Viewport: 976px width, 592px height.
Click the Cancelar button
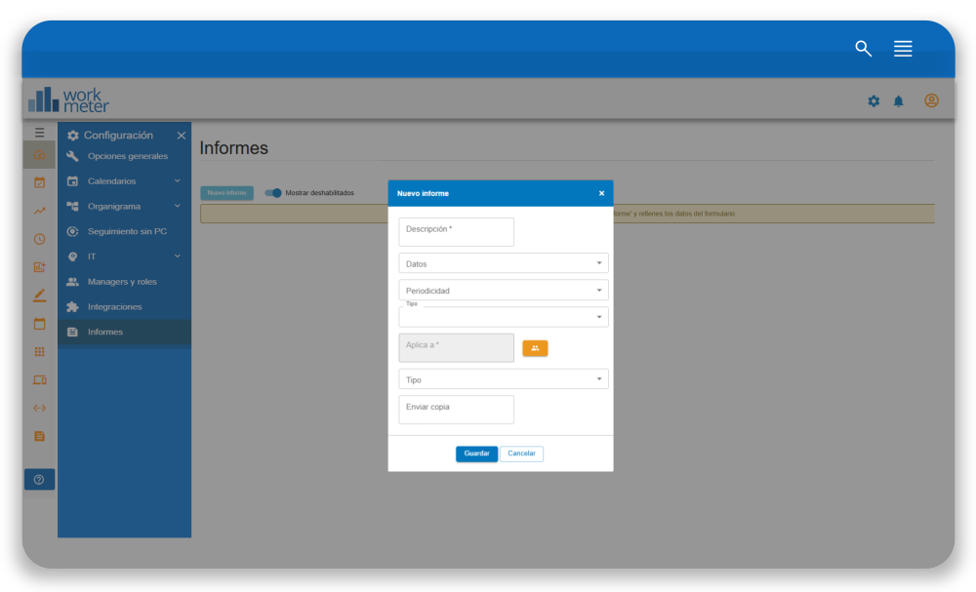tap(521, 454)
